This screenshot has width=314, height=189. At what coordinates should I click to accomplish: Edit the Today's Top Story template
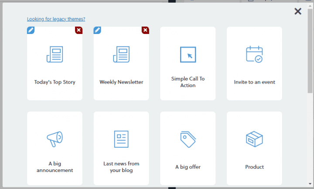click(31, 30)
